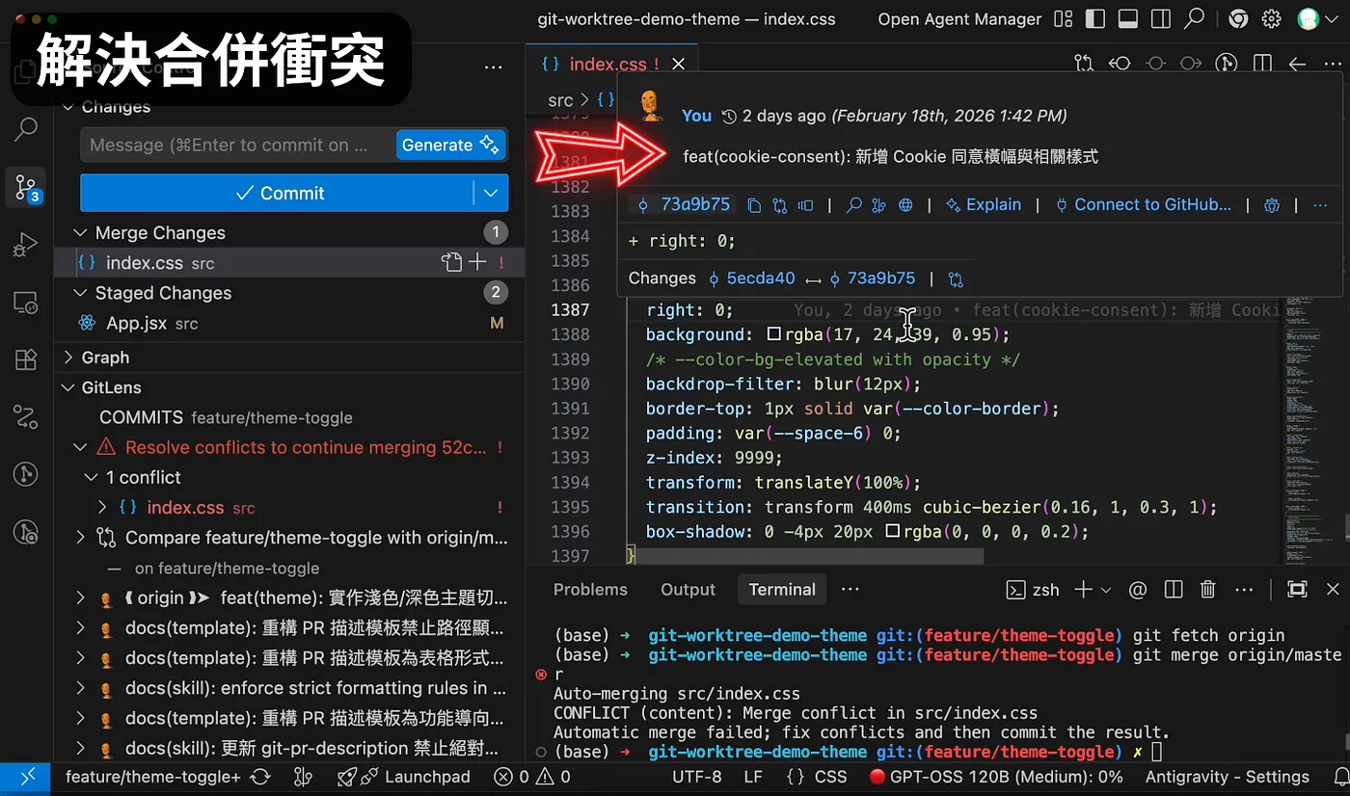Click rgba(0, 0, 0, 0.2) color swatch
Screen dimensions: 1350x796
pos(892,531)
